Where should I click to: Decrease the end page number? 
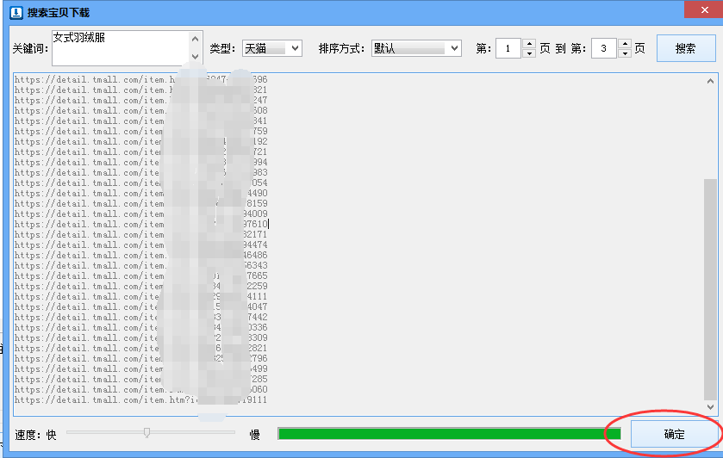(x=624, y=53)
